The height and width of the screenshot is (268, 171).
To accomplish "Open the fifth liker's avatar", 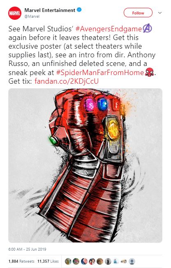I will 100,261.
